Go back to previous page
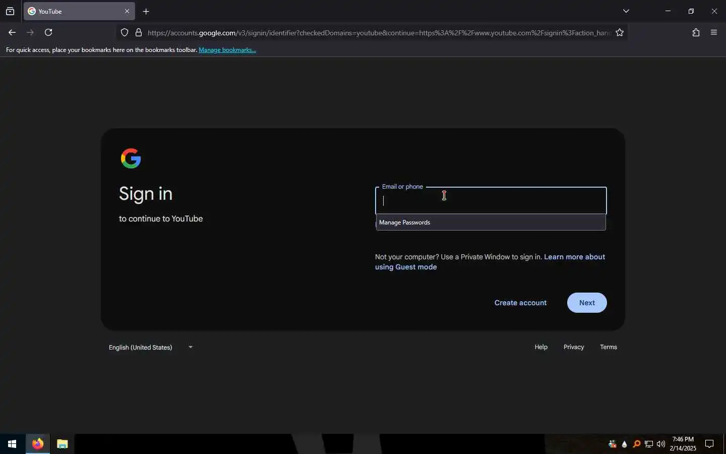This screenshot has width=726, height=454. (12, 32)
